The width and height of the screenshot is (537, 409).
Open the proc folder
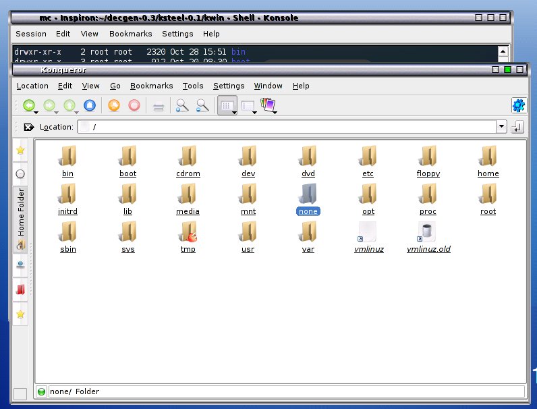coord(428,199)
